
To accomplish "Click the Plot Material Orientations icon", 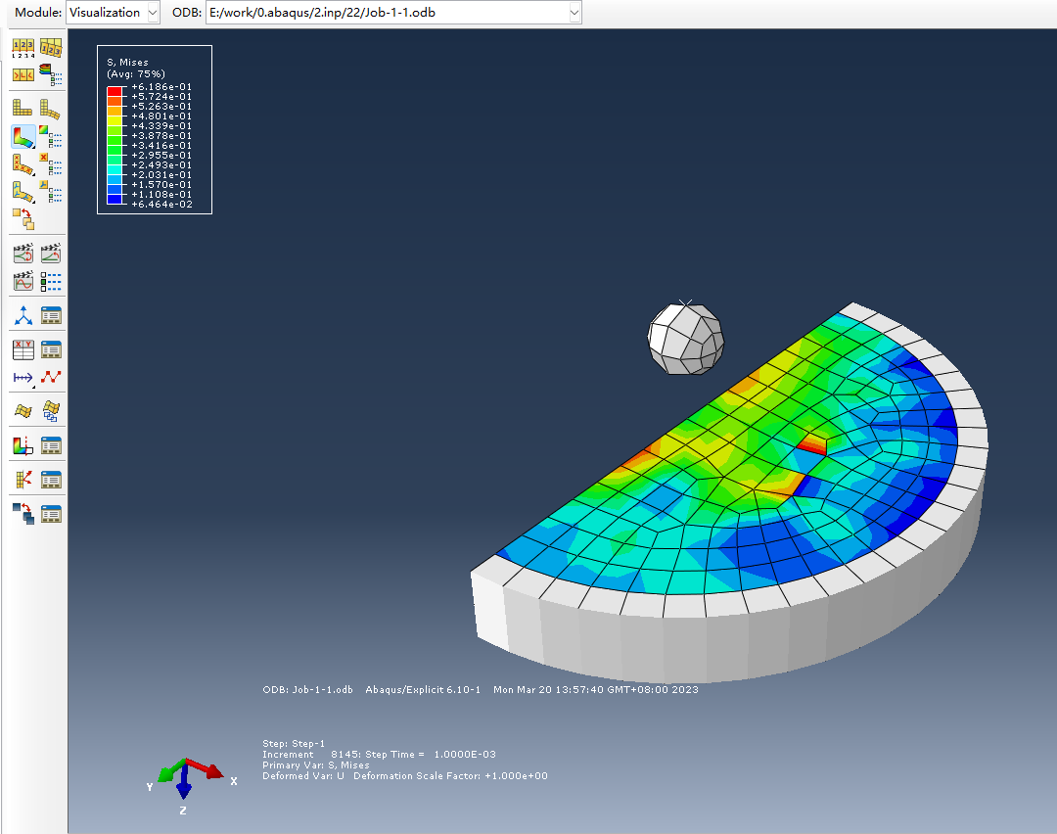I will [x=23, y=190].
